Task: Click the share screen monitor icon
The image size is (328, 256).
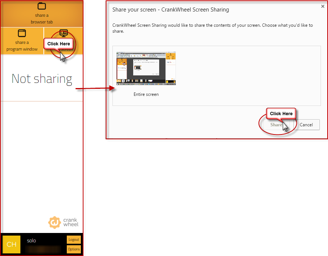Action: coord(63,33)
